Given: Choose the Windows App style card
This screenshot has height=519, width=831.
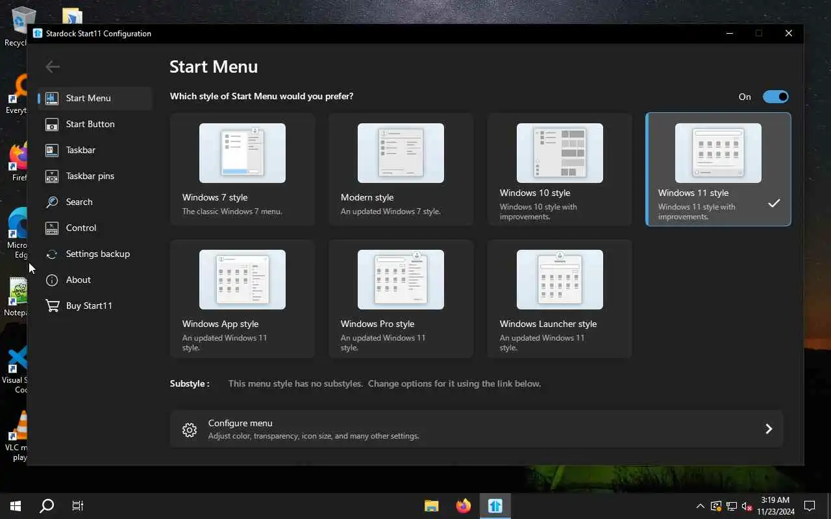Looking at the screenshot, I should pyautogui.click(x=243, y=298).
